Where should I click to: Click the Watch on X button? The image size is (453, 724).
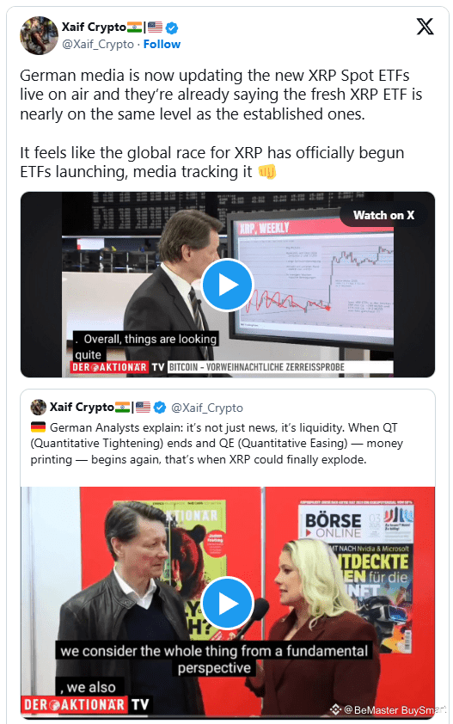[383, 215]
